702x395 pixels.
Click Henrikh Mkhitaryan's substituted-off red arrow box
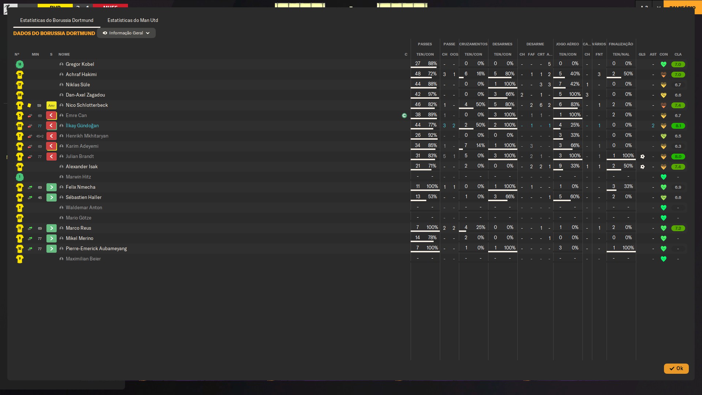pyautogui.click(x=52, y=136)
